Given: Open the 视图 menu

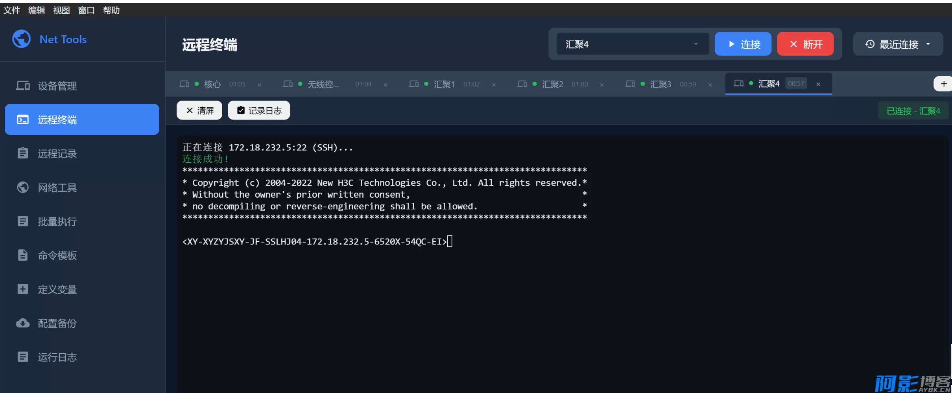Looking at the screenshot, I should 61,10.
